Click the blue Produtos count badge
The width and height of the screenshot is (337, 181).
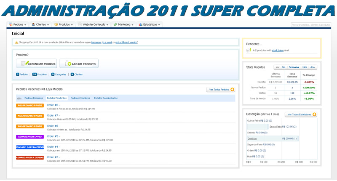[x=35, y=75]
